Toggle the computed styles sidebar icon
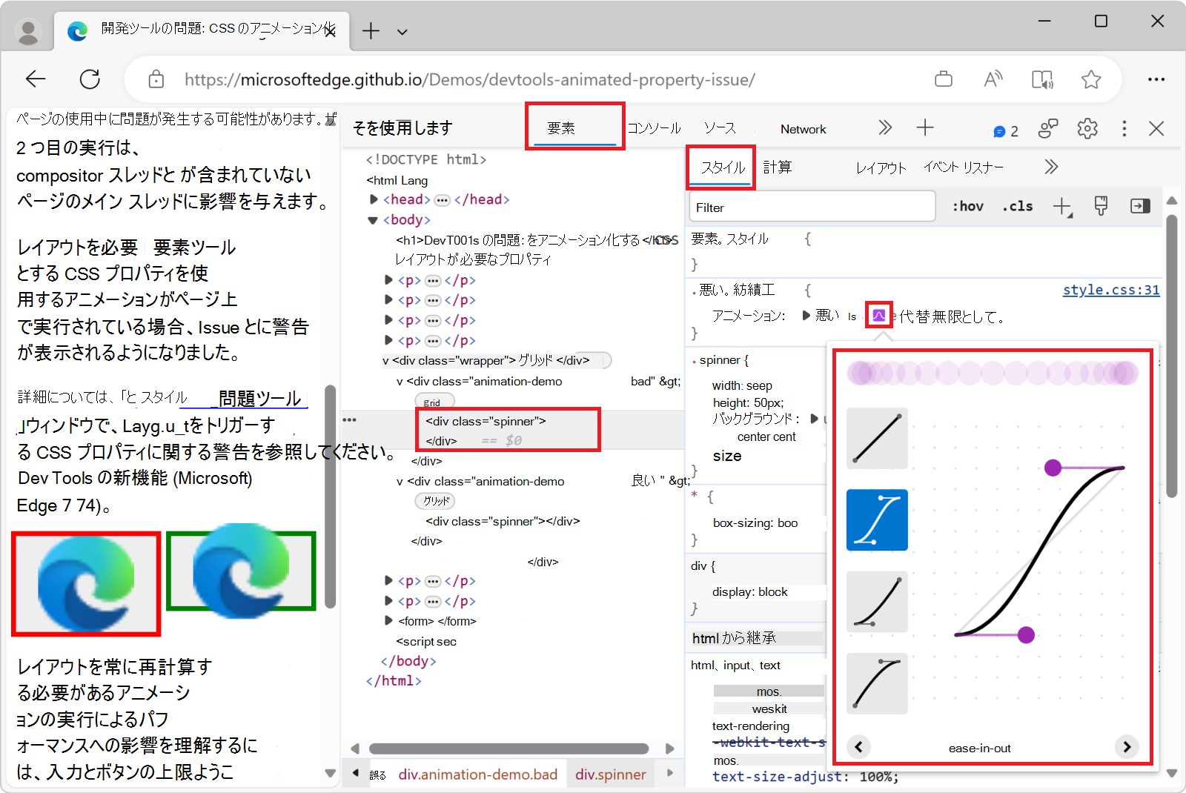The height and width of the screenshot is (793, 1186). (x=1140, y=207)
